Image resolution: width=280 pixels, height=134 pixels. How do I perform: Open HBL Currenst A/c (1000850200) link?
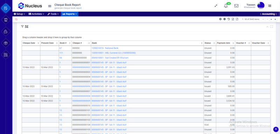click(113, 53)
